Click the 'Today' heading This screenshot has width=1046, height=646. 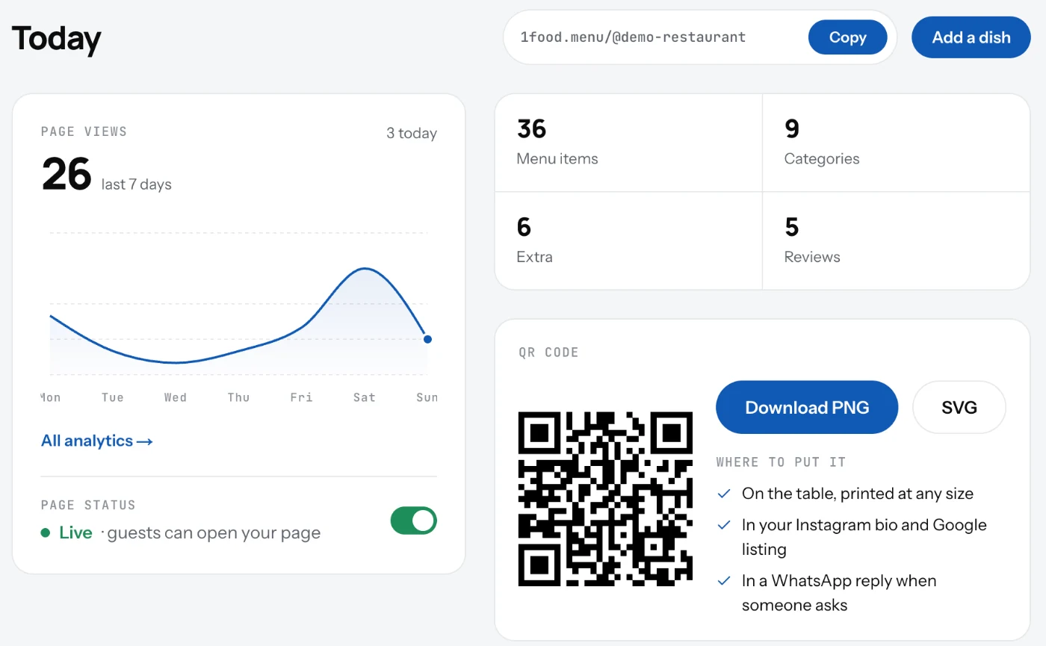56,38
